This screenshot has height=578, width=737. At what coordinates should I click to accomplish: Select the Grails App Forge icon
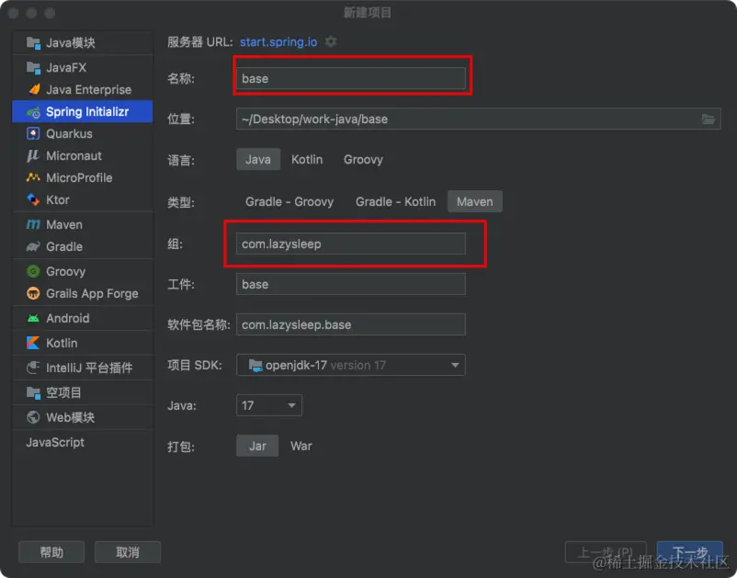33,293
